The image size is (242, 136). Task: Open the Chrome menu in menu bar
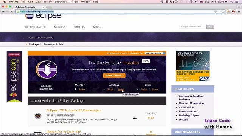coord(14,2)
